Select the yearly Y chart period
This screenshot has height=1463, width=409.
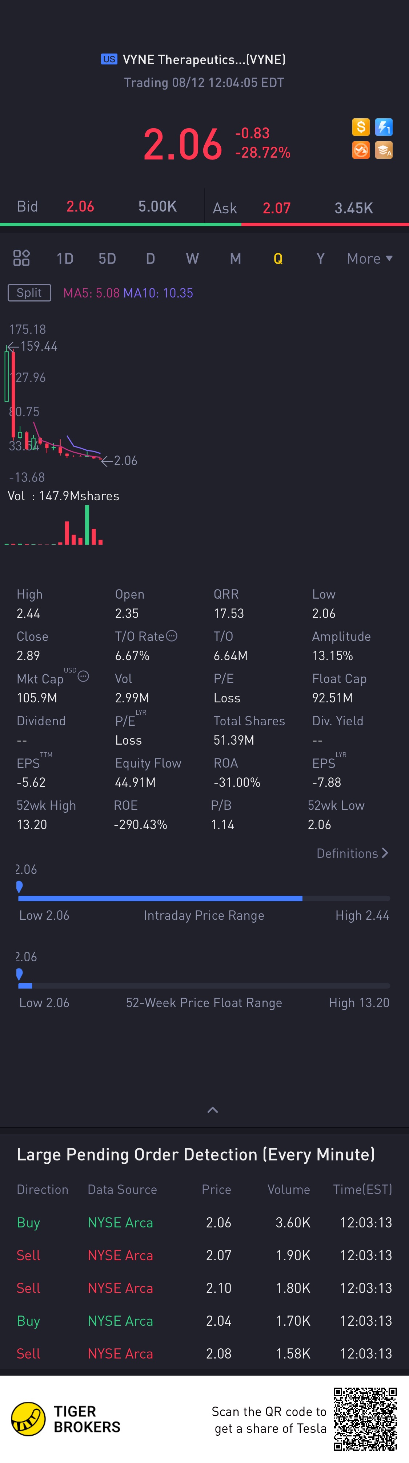(321, 259)
